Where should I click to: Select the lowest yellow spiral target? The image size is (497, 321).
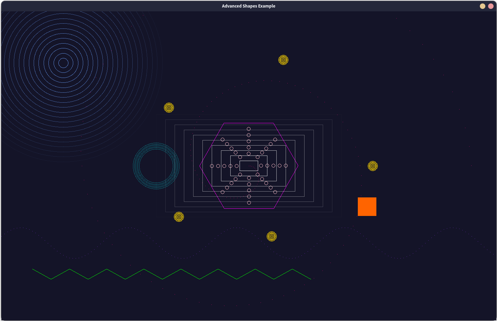[x=272, y=237]
